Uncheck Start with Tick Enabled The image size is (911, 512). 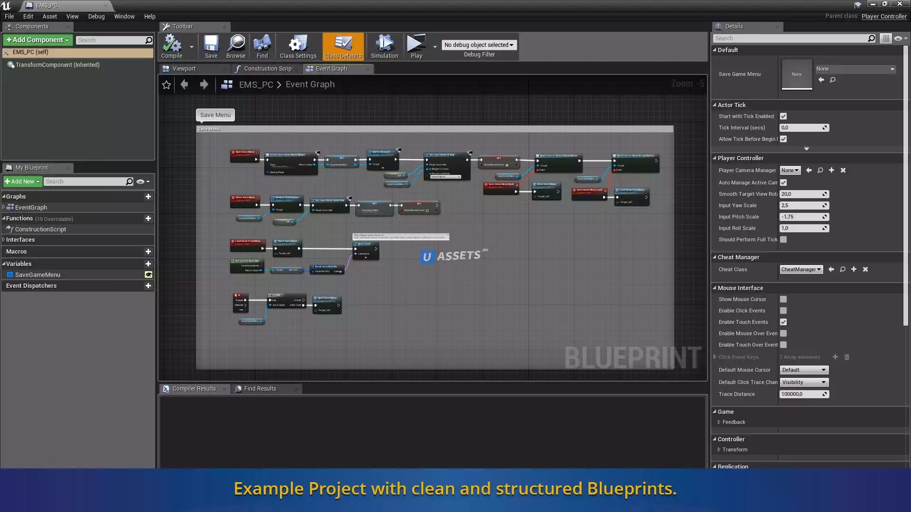point(783,116)
